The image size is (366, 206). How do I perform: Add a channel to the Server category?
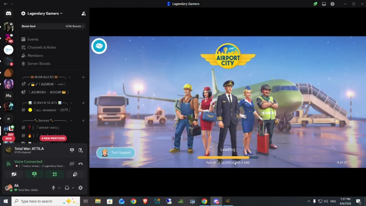pyautogui.click(x=83, y=120)
